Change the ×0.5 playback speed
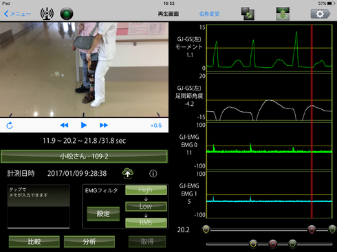The width and height of the screenshot is (337, 252). pyautogui.click(x=156, y=126)
